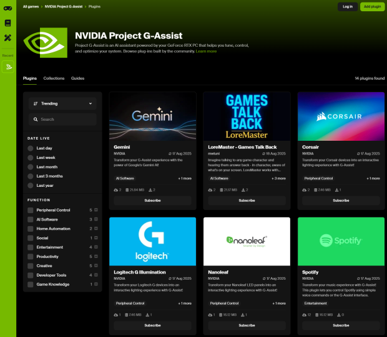Click the subscribers icon on Spotify card
This screenshot has width=387, height=337.
point(305,315)
